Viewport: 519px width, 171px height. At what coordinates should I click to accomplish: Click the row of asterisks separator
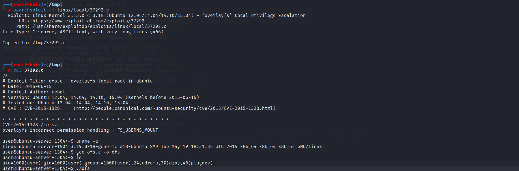click(86, 119)
